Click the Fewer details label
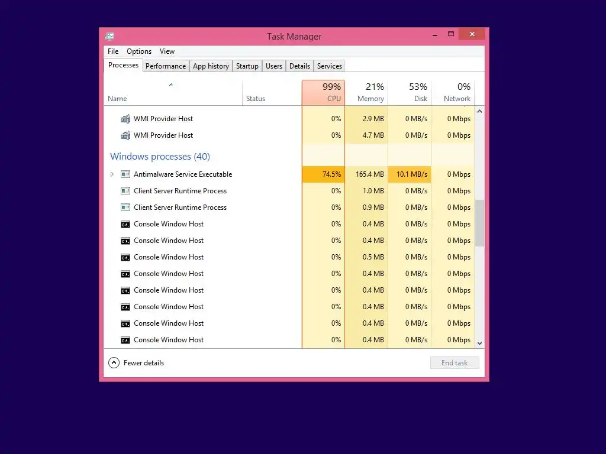The image size is (606, 454). click(144, 363)
